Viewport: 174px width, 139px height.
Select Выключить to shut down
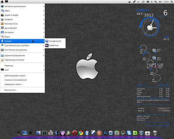point(22,90)
